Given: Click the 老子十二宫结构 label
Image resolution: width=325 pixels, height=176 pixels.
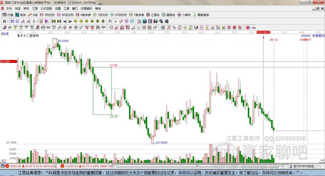Looking at the screenshot, I should [x=28, y=36].
